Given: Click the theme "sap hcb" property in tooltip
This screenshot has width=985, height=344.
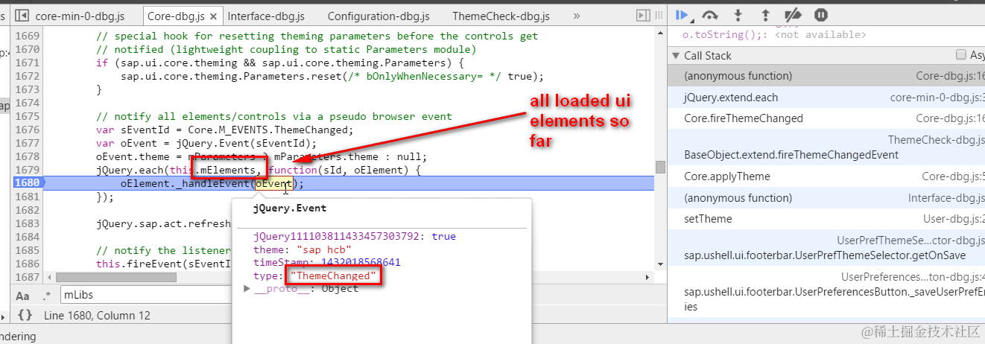Looking at the screenshot, I should click(x=303, y=249).
